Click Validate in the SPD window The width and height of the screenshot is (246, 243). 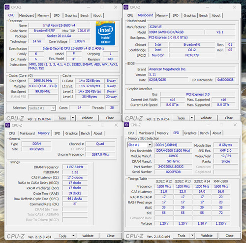click(207, 236)
